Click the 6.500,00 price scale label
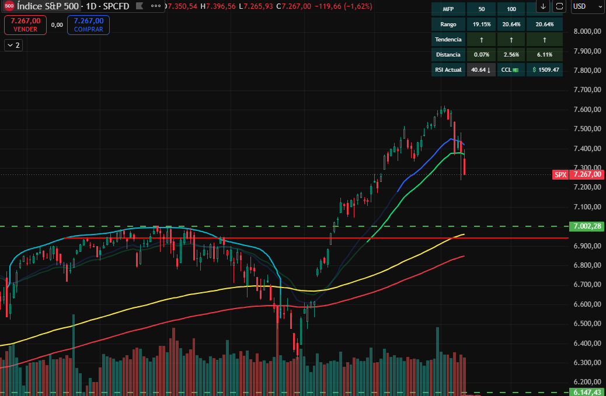The image size is (606, 396). tap(587, 324)
